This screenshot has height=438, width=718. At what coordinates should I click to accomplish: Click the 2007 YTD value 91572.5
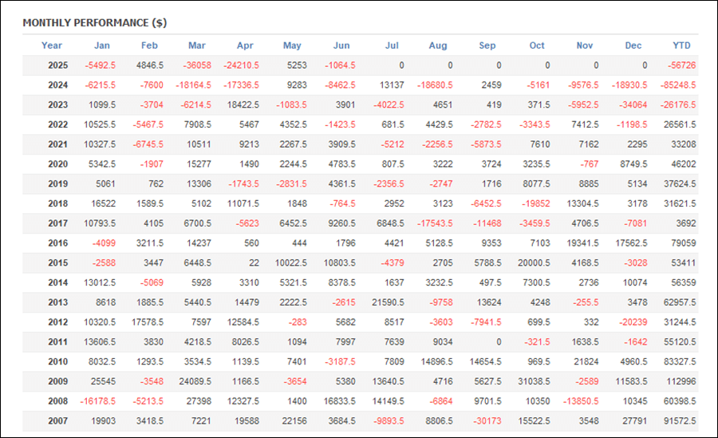coord(680,420)
